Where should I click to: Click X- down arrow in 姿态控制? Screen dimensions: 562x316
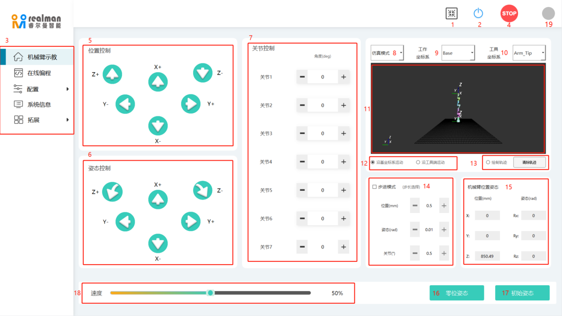(158, 243)
